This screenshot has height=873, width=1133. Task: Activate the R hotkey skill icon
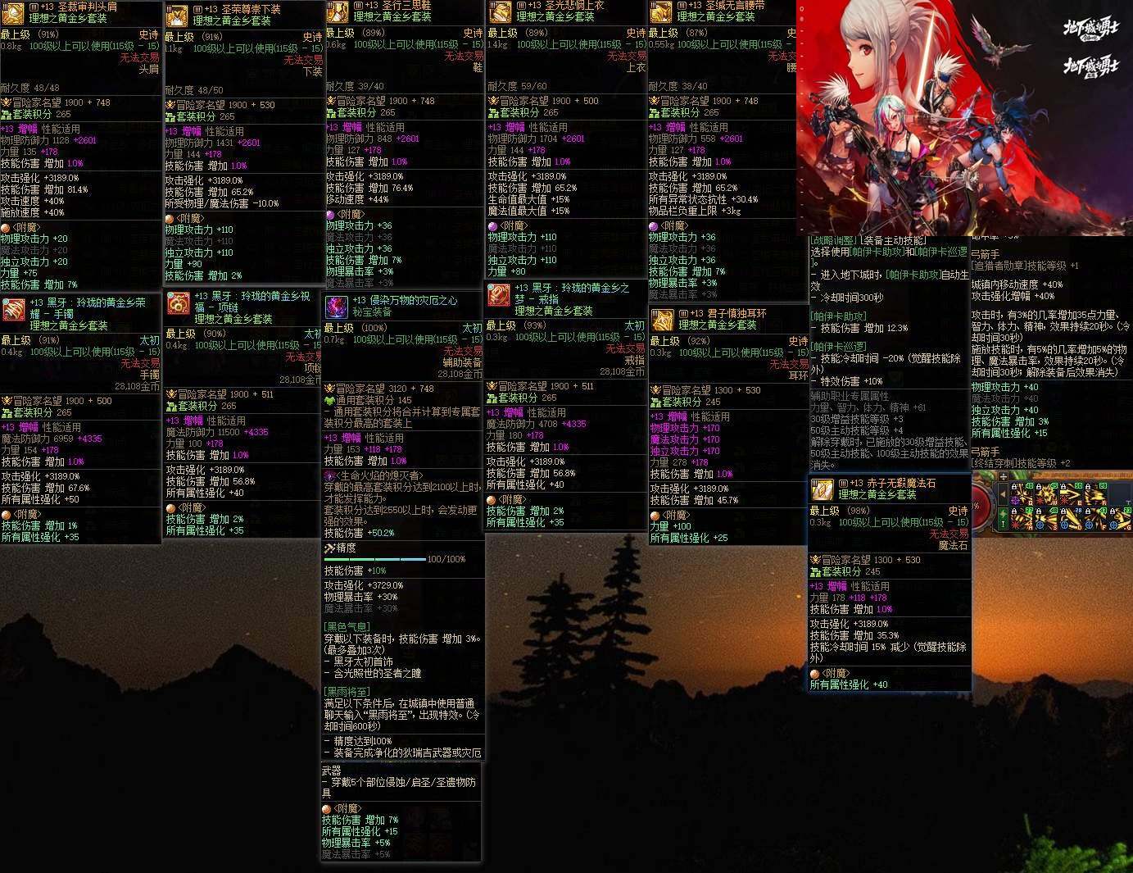click(x=1095, y=494)
